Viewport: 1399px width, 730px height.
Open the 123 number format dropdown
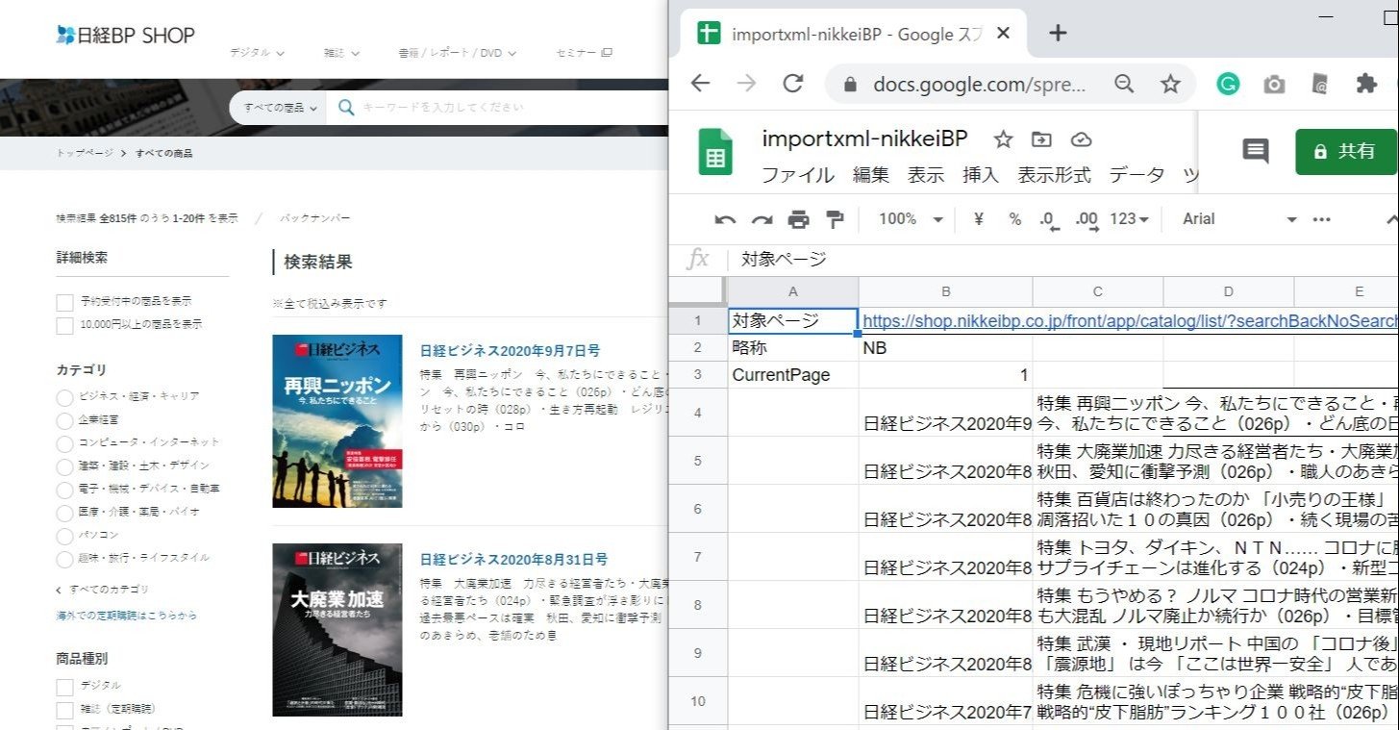point(1128,218)
